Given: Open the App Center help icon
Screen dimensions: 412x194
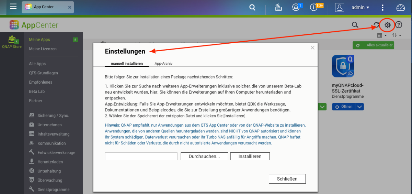Looking at the screenshot, I should pos(399,25).
